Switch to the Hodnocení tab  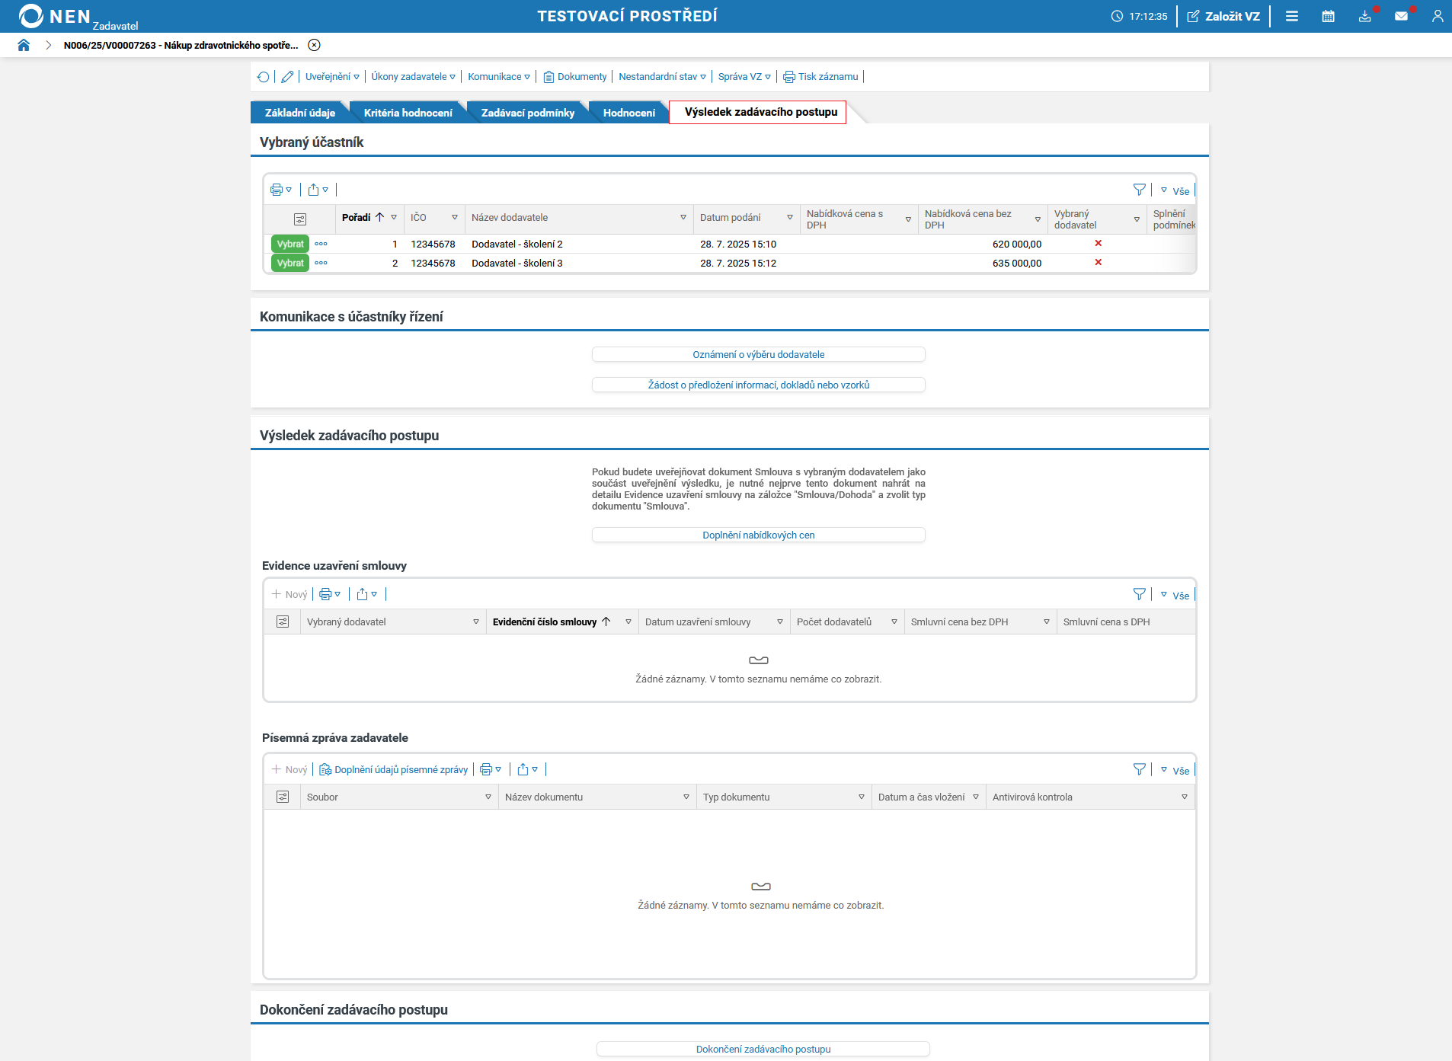[629, 113]
